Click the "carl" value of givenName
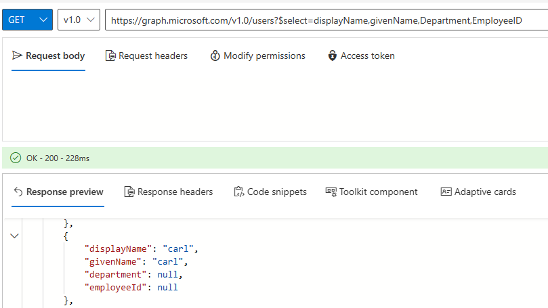 [168, 262]
